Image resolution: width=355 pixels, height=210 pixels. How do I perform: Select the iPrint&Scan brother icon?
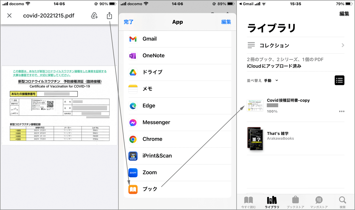coord(133,156)
